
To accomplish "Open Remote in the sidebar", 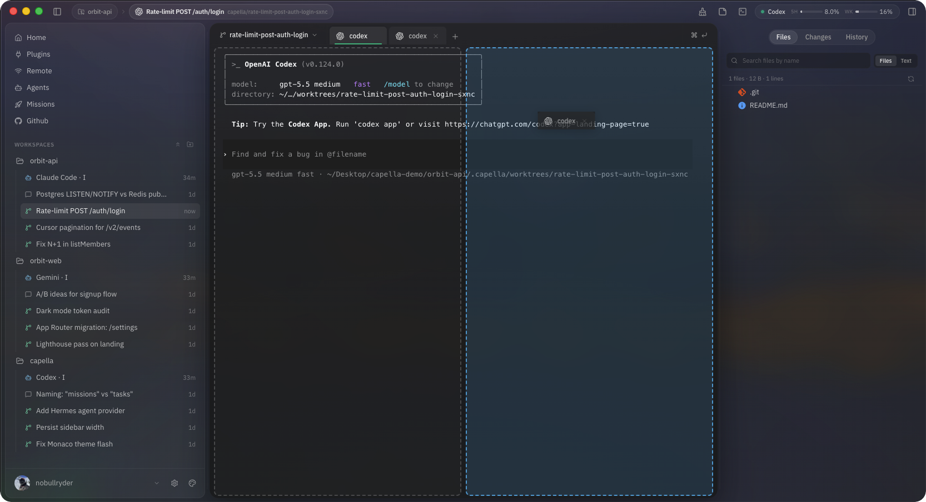I will coord(39,71).
